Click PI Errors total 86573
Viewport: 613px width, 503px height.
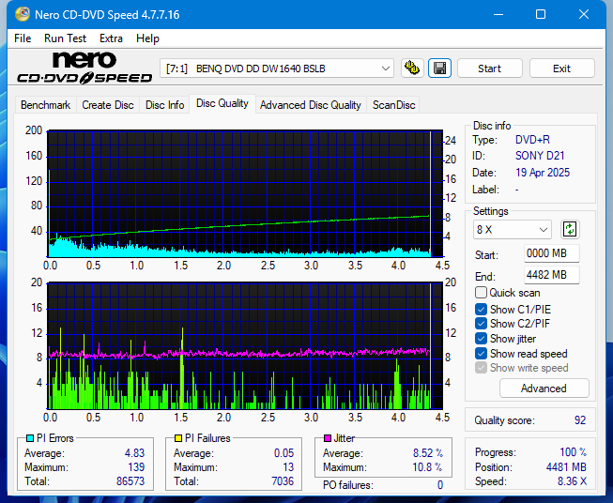click(130, 481)
